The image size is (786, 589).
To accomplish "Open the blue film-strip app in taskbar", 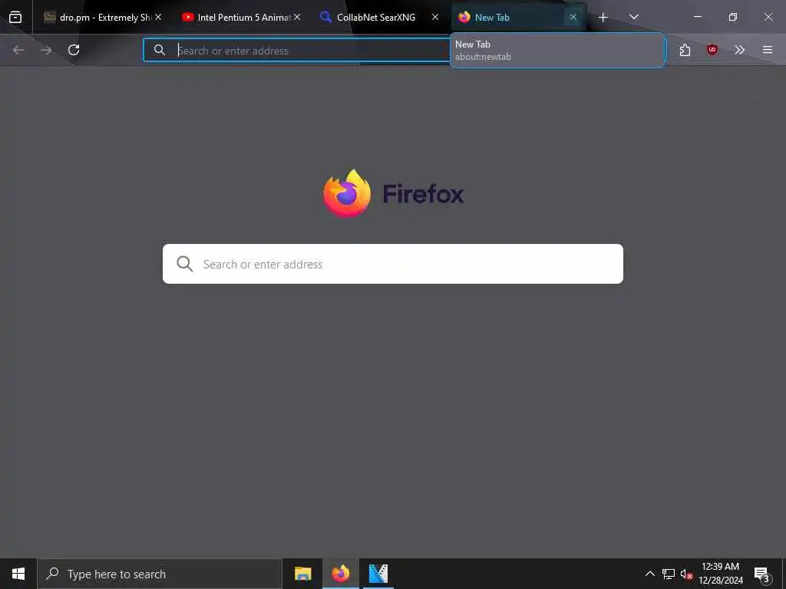I will click(x=378, y=574).
